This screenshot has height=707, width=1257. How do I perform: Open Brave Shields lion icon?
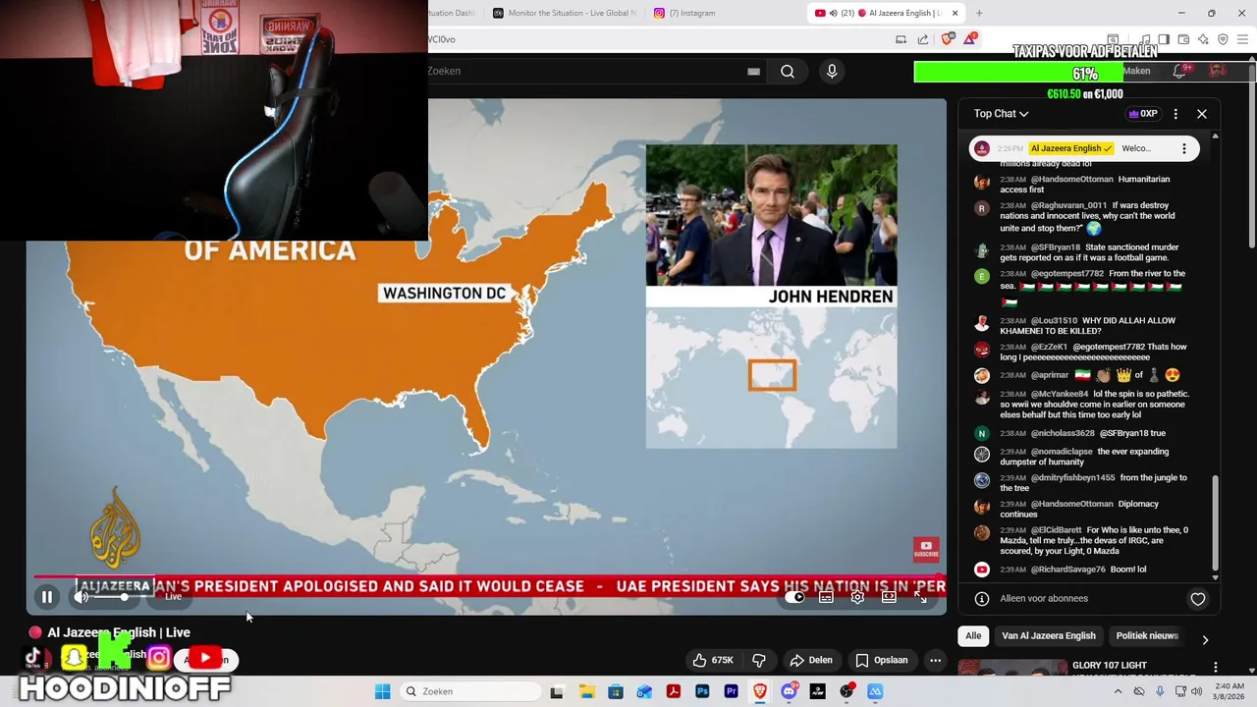[947, 39]
